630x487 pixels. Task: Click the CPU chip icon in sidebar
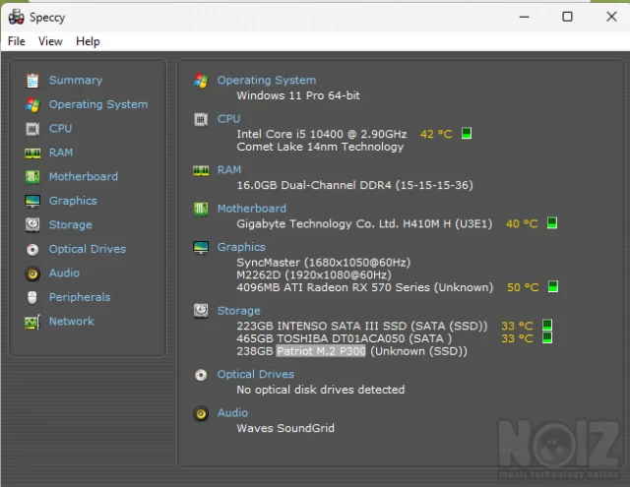[32, 129]
